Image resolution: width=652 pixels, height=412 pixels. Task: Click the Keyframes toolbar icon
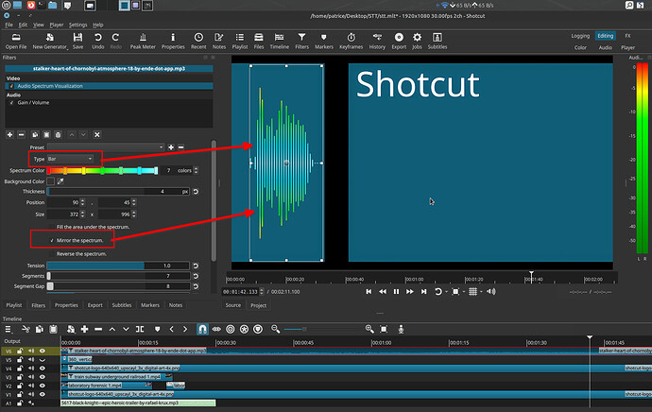[351, 40]
